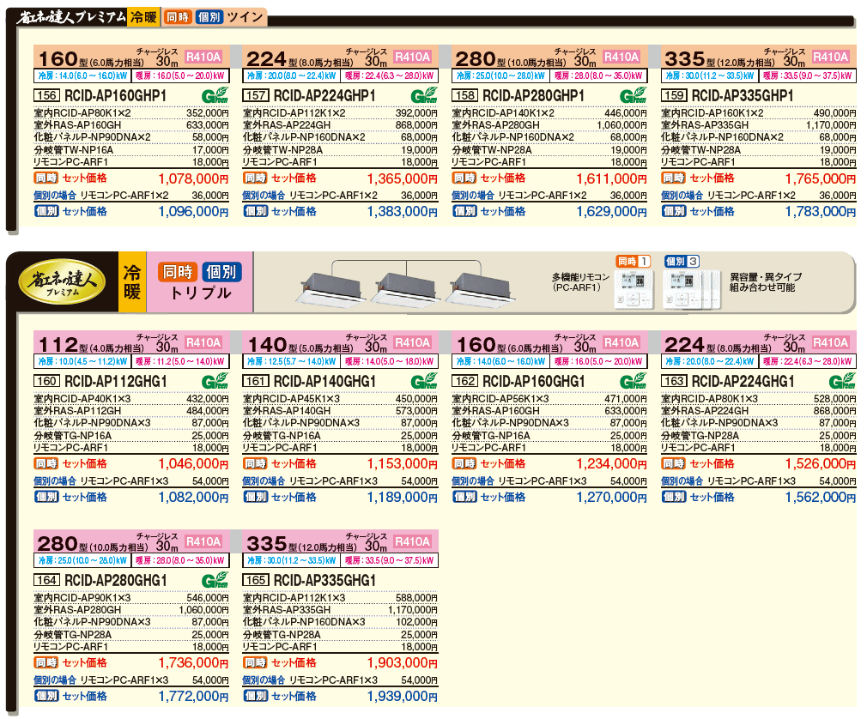Click the Green logo beside RCID-AP280GHP1

pos(634,95)
